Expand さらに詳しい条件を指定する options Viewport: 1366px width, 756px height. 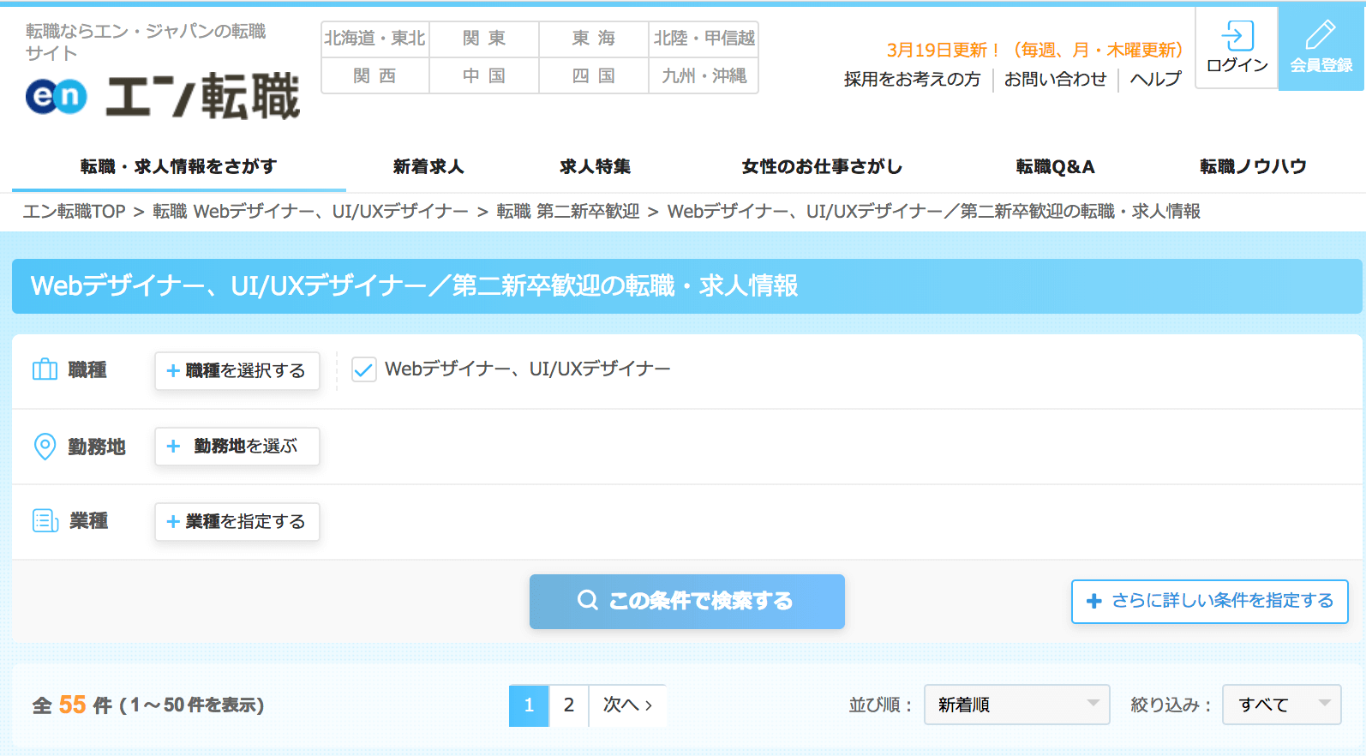[1209, 601]
